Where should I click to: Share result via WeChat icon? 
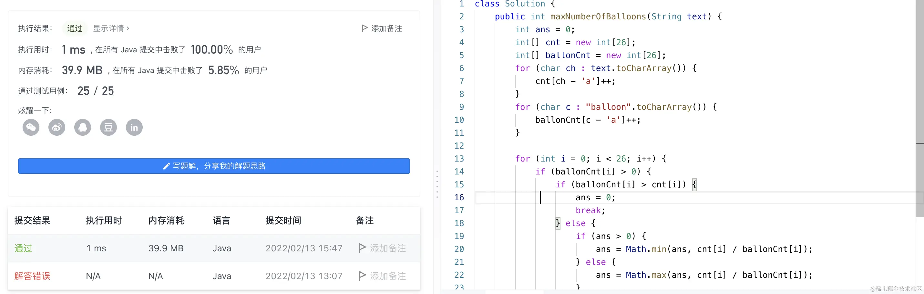click(x=31, y=127)
